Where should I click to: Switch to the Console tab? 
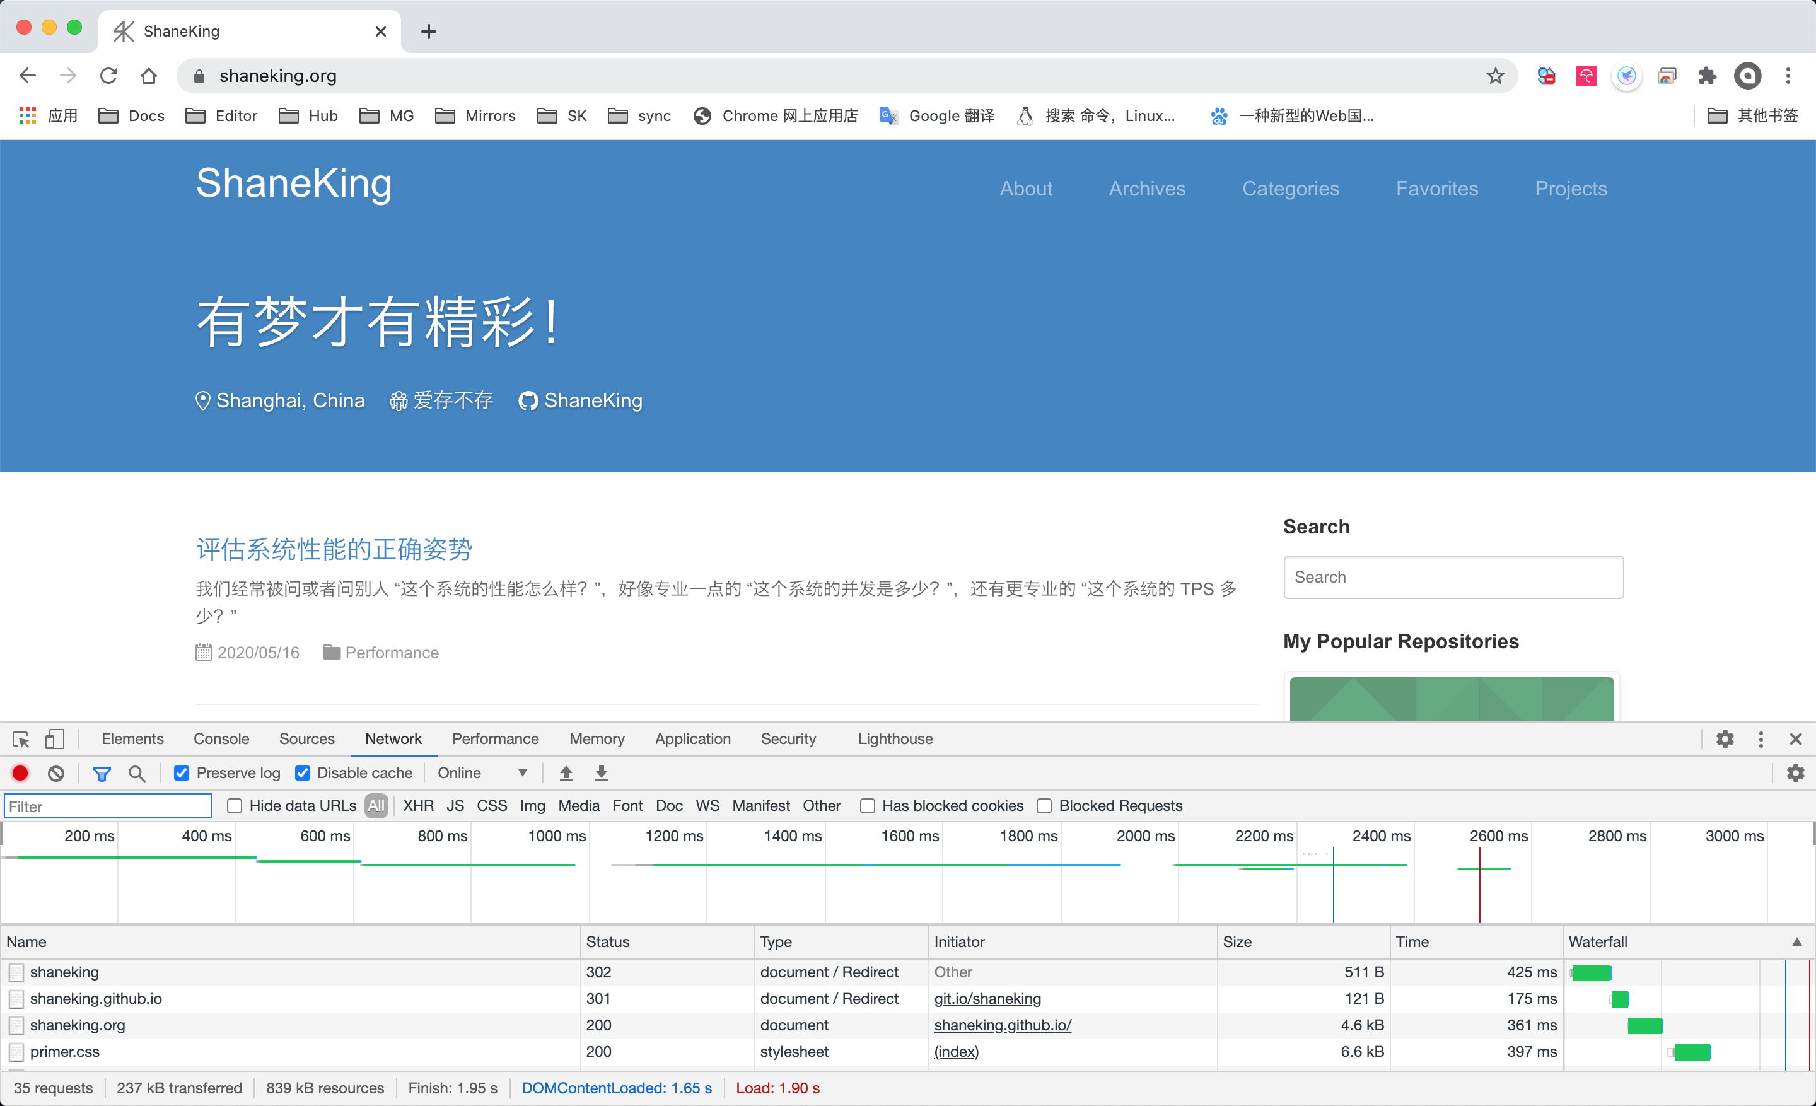[x=221, y=739]
